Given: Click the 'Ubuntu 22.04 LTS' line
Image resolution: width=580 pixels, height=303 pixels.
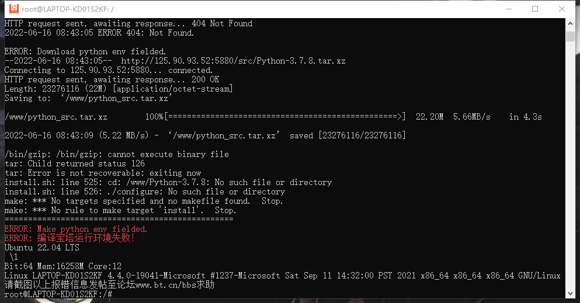Looking at the screenshot, I should click(x=42, y=248).
